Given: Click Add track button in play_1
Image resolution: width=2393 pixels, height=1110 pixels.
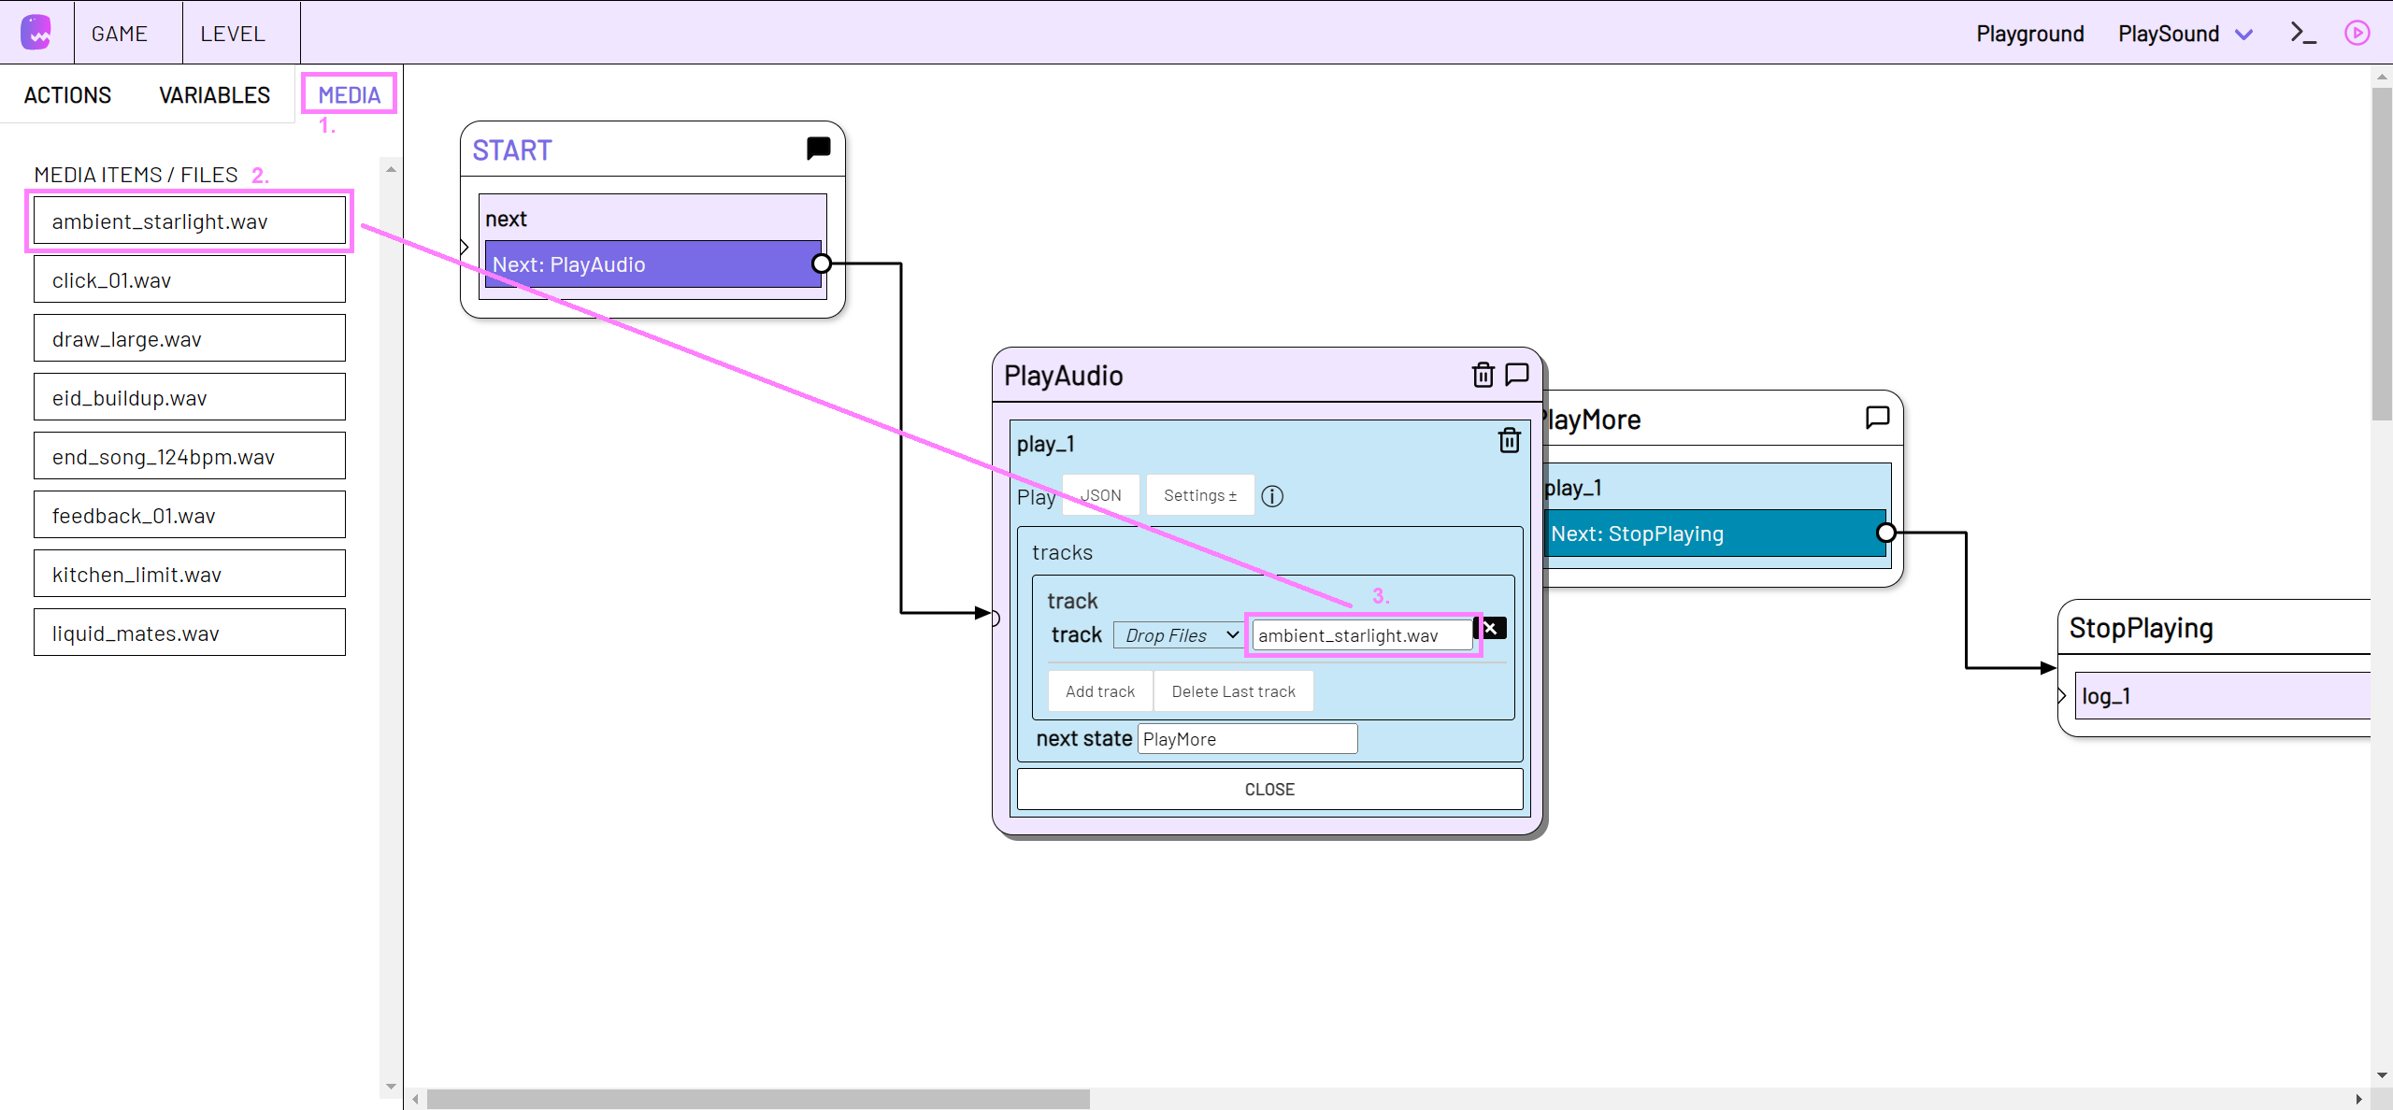Looking at the screenshot, I should coord(1100,690).
